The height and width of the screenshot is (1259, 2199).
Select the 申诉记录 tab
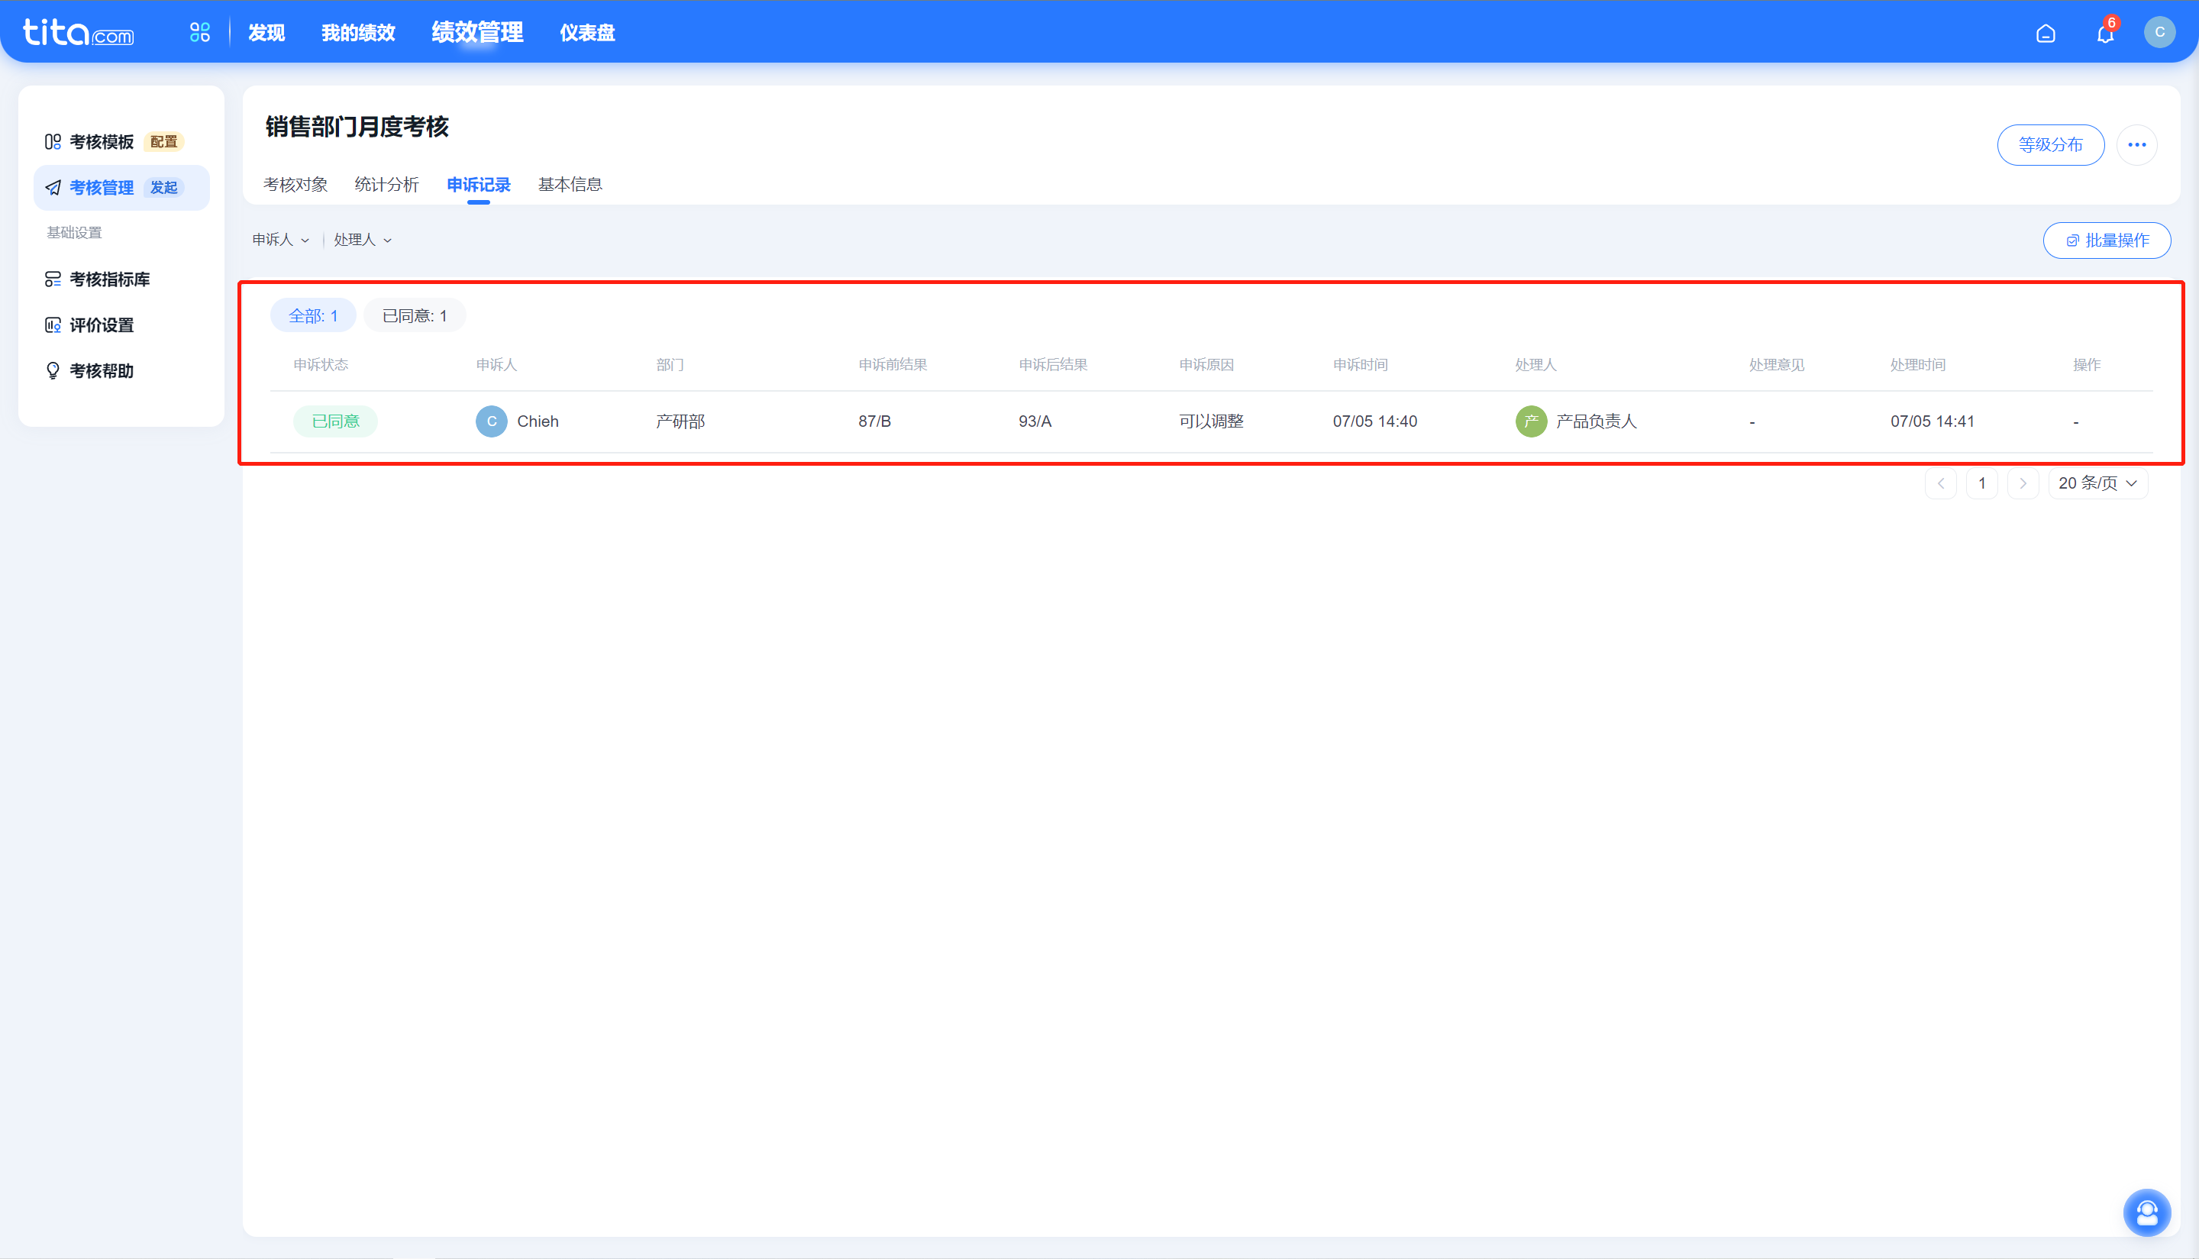coord(478,184)
